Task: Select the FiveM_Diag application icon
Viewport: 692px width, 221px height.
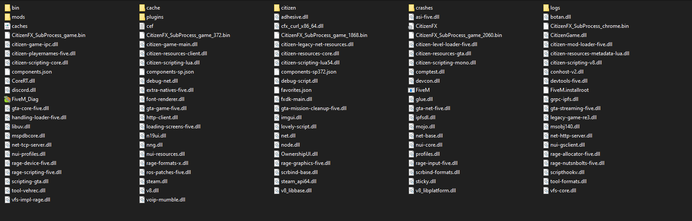Action: click(x=7, y=99)
